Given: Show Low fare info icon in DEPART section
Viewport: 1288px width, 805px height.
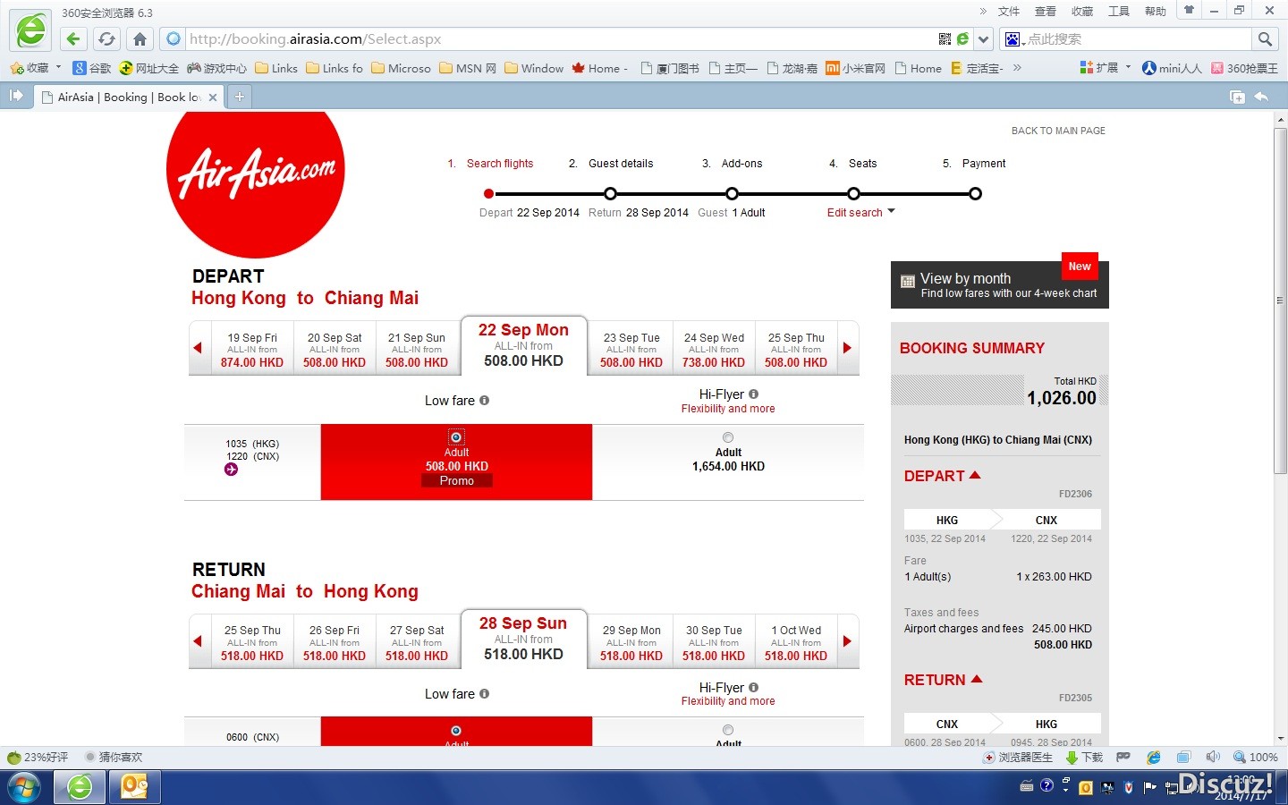Looking at the screenshot, I should (484, 401).
